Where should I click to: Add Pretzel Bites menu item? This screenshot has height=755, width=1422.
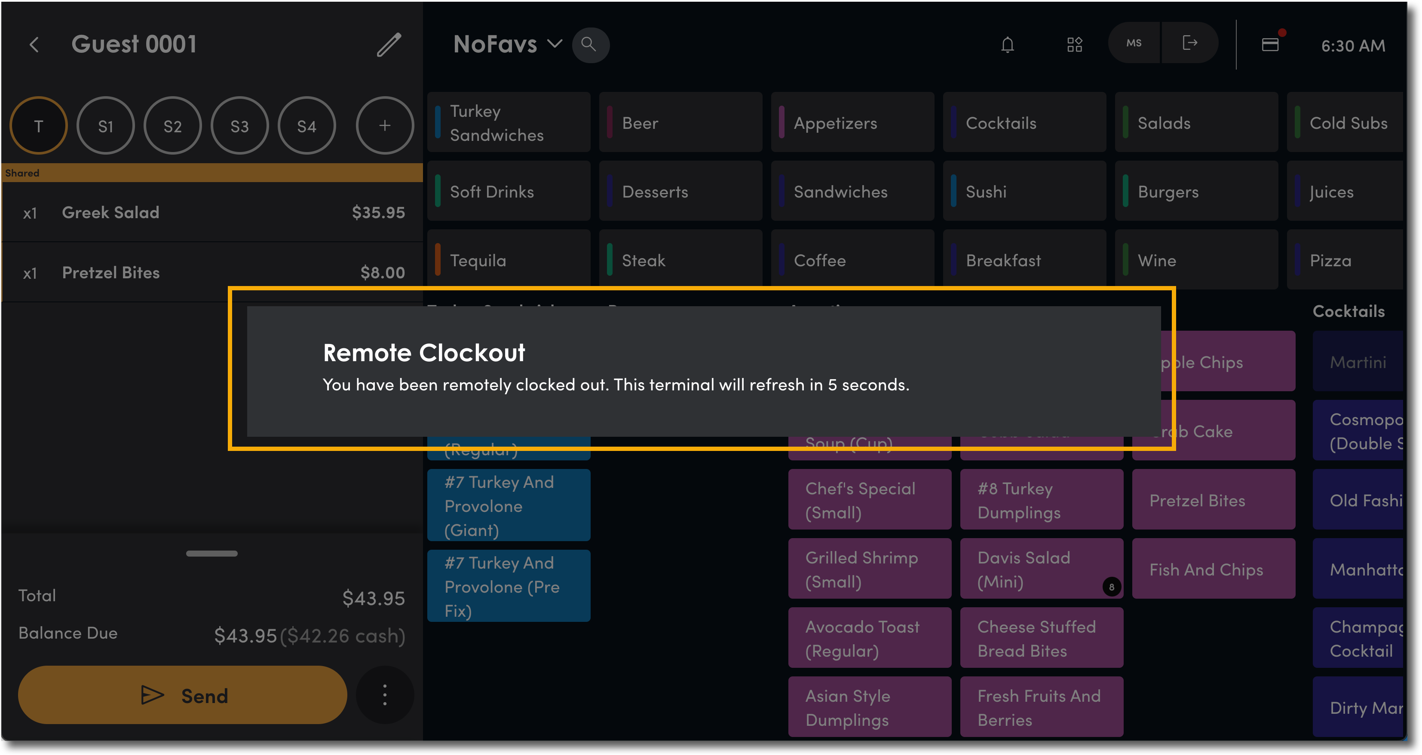pyautogui.click(x=1214, y=499)
